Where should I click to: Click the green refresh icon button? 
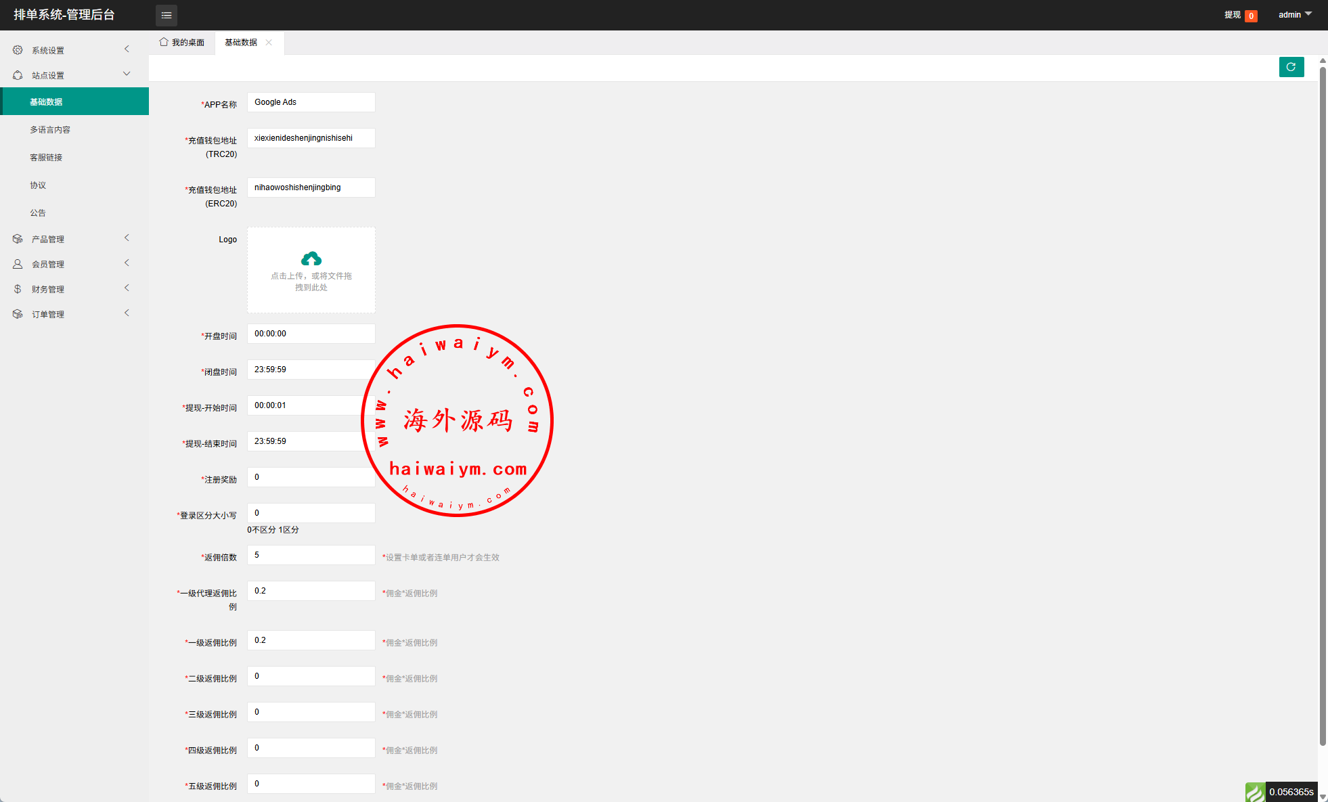1291,67
